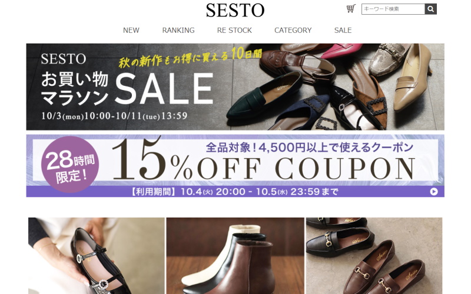Open the 15% OFF COUPON banner
Screen dimensions: 471x294
click(235, 166)
